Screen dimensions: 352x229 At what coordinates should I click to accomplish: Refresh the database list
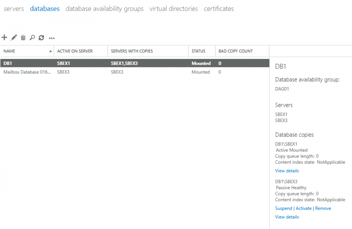(x=42, y=37)
